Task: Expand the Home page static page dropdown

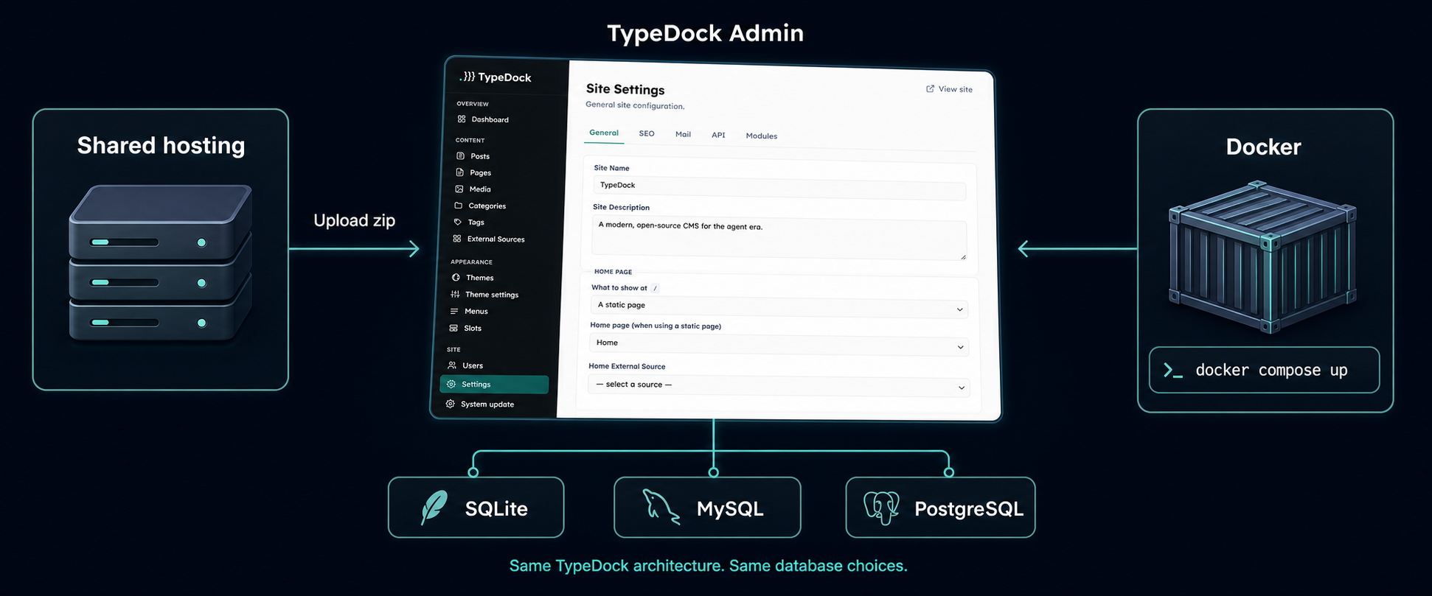Action: point(779,345)
